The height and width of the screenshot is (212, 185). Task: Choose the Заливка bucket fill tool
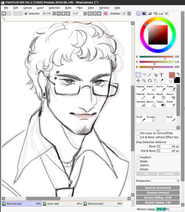click(141, 104)
